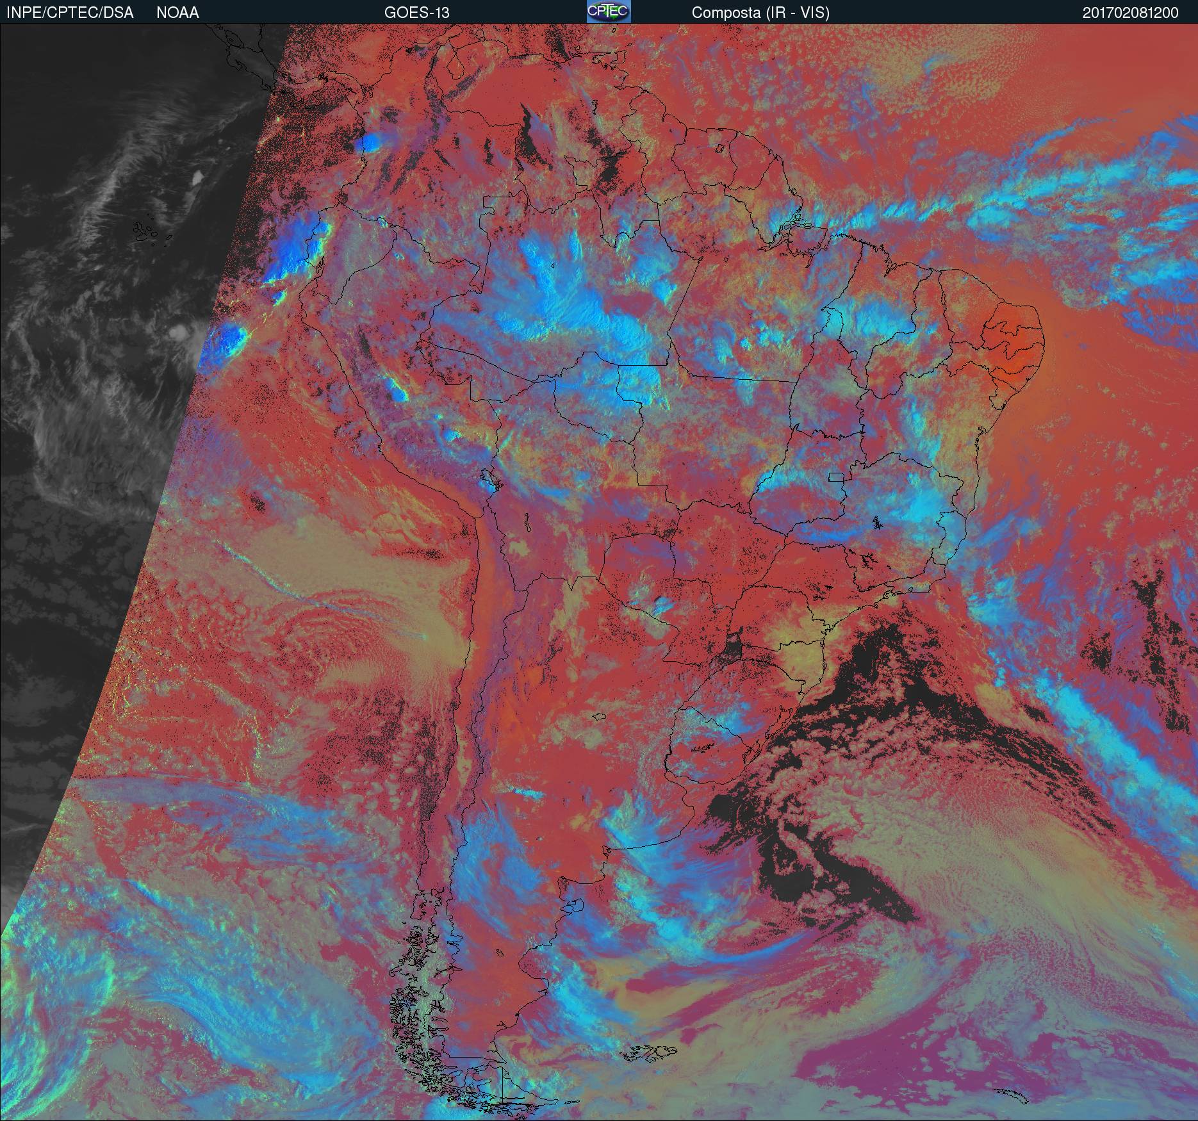The width and height of the screenshot is (1198, 1121).
Task: Click the NOAA label in the header
Action: [177, 13]
